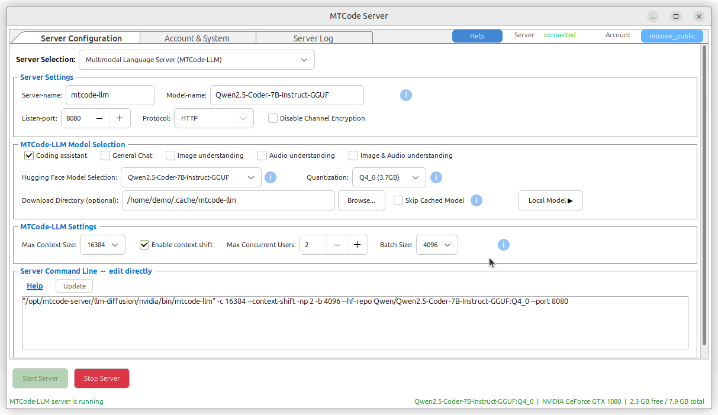Switch to Server Configuration tab
Image resolution: width=718 pixels, height=415 pixels.
pos(81,38)
